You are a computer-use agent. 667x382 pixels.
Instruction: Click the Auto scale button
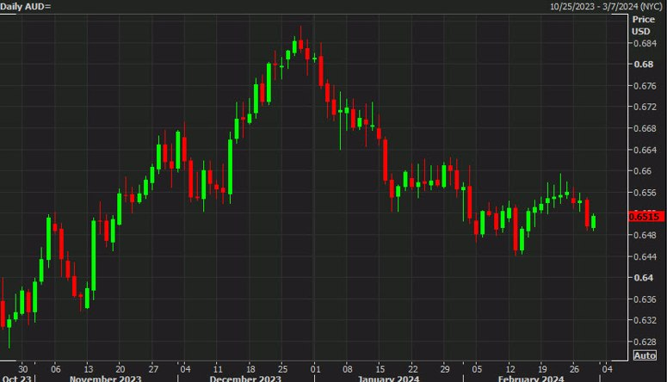(x=645, y=355)
